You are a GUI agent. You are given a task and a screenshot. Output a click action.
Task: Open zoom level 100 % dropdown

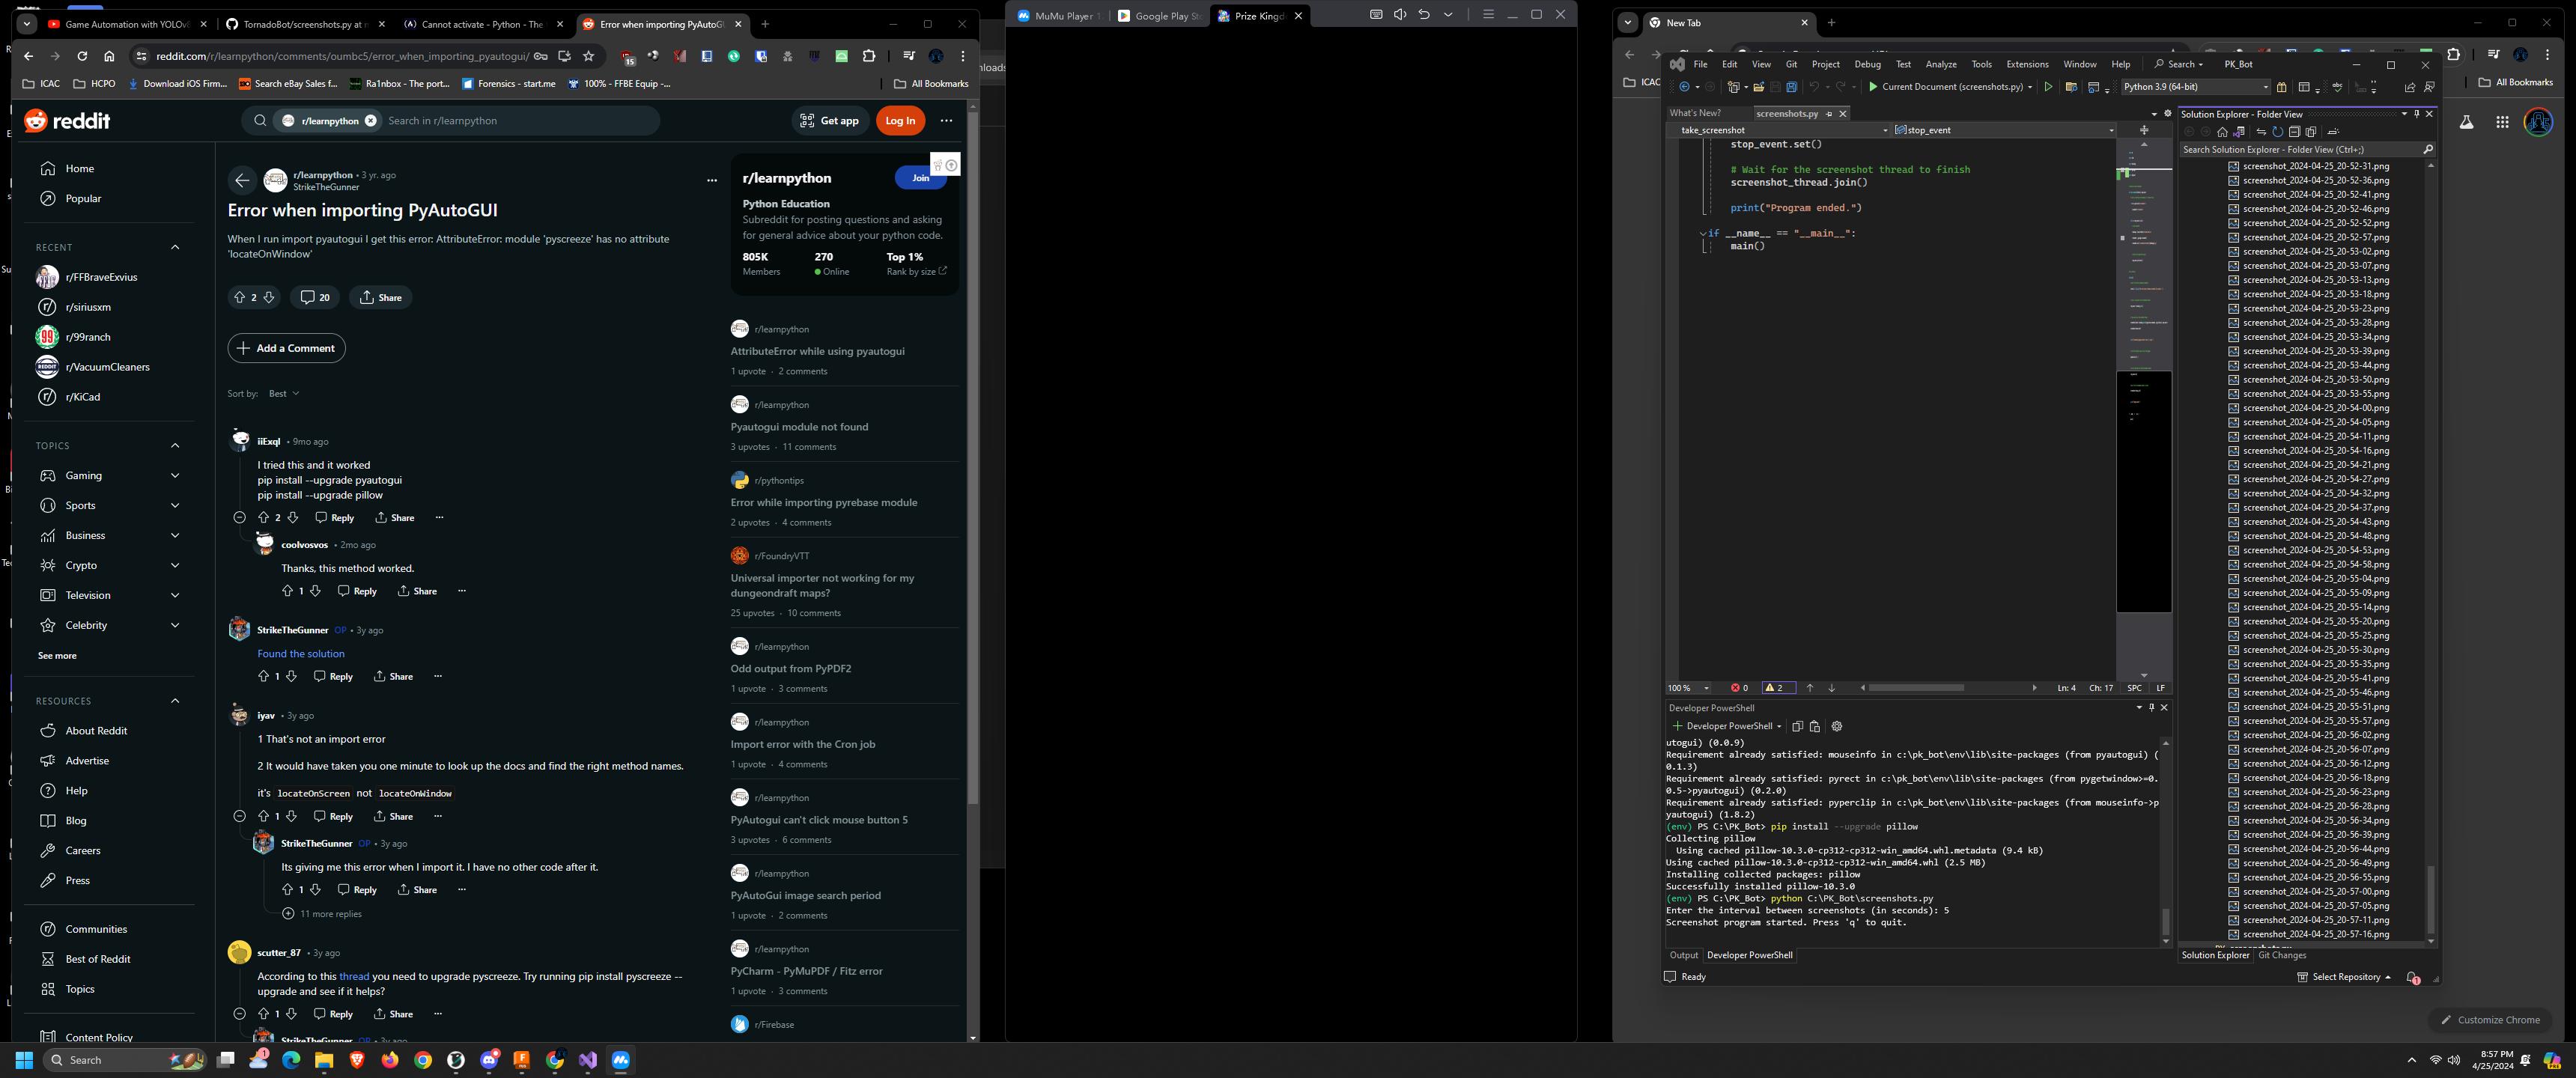click(x=1689, y=688)
